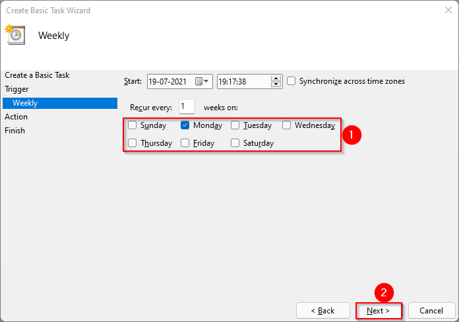Enable Synchronize across time zones

(x=291, y=81)
